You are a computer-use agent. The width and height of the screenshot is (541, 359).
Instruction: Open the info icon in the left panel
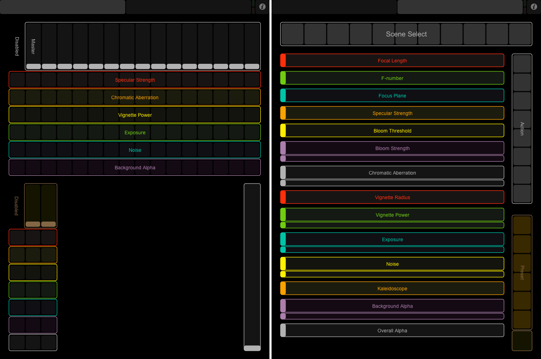262,7
